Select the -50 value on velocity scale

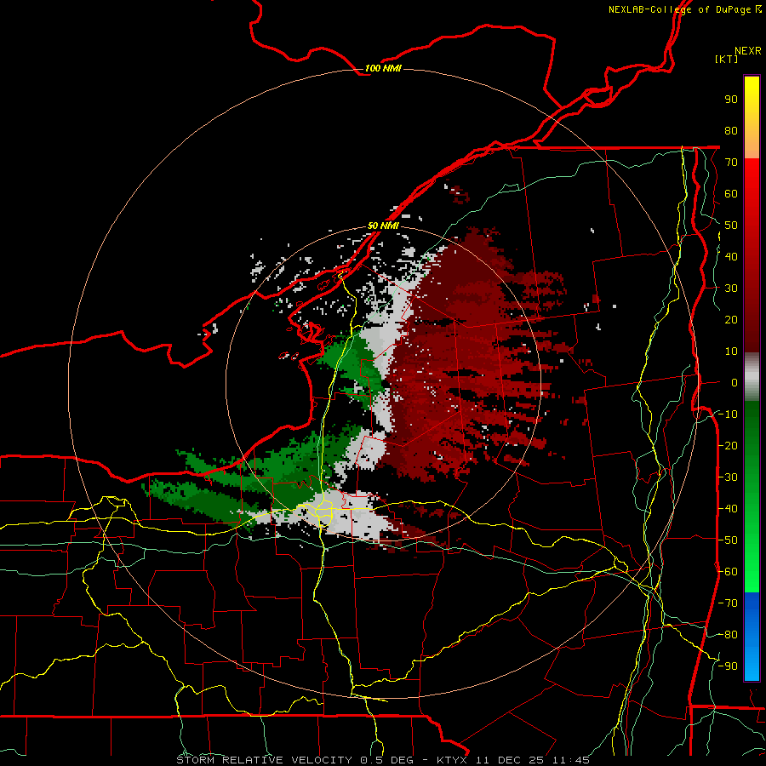728,540
